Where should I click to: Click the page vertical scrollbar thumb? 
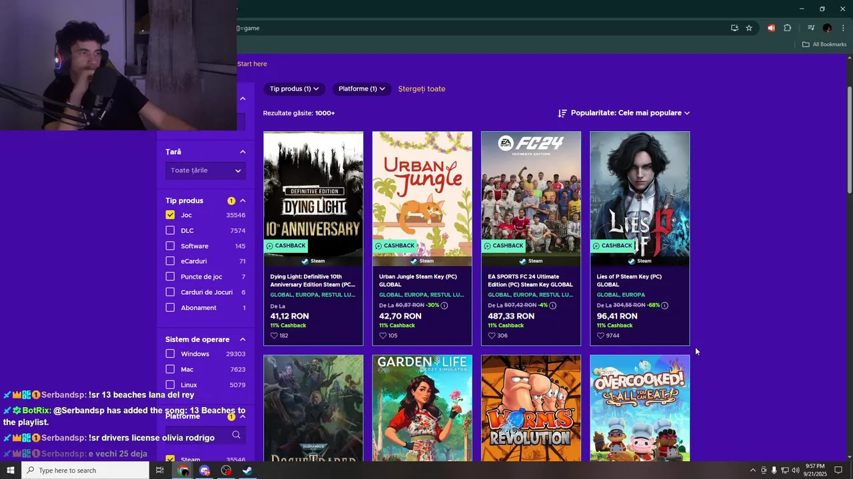pos(849,140)
